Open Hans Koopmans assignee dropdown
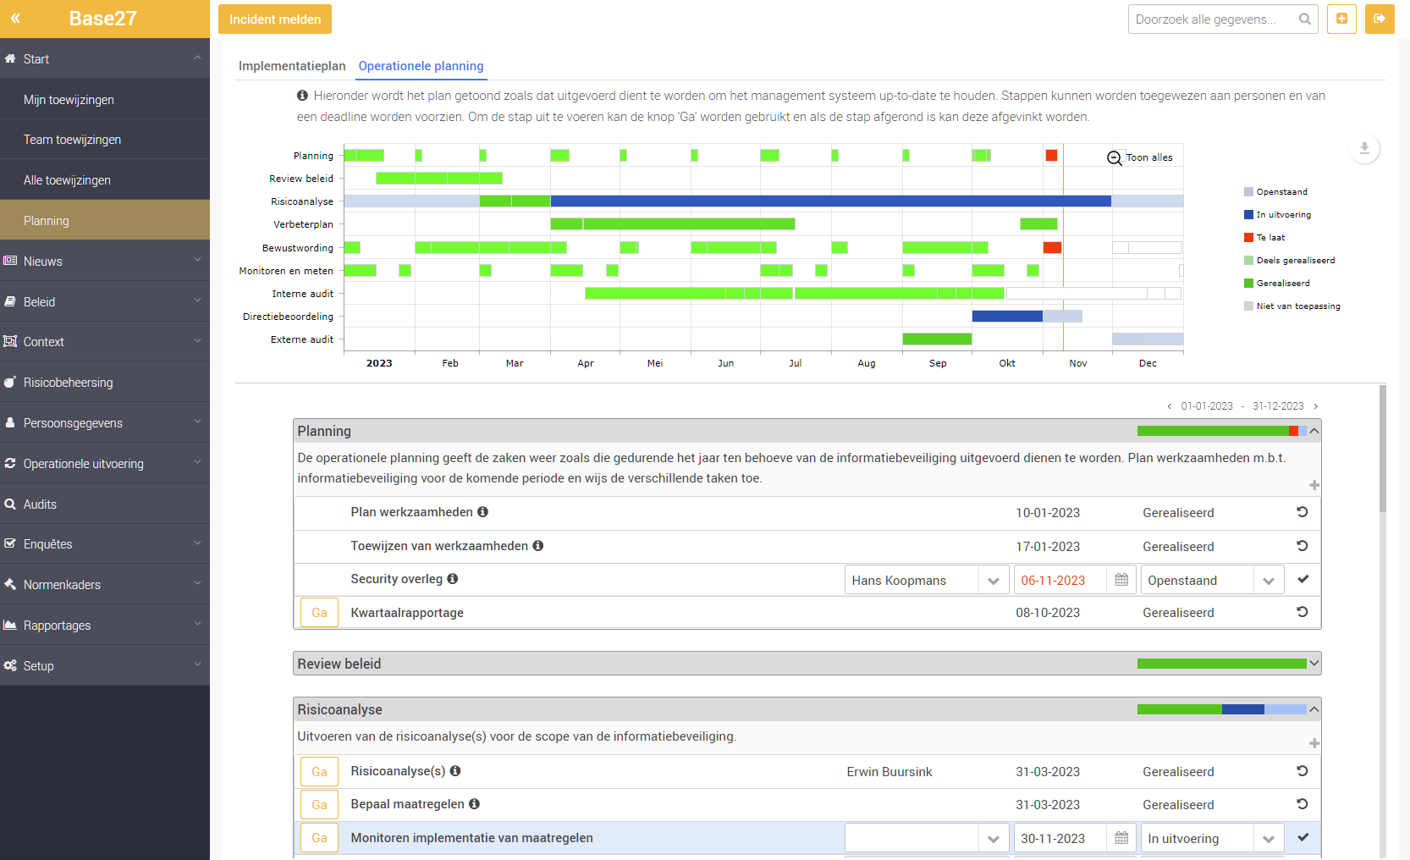 (x=994, y=581)
